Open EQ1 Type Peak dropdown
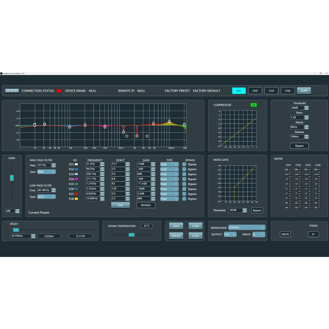Image resolution: width=329 pixels, height=329 pixels. tap(169, 164)
